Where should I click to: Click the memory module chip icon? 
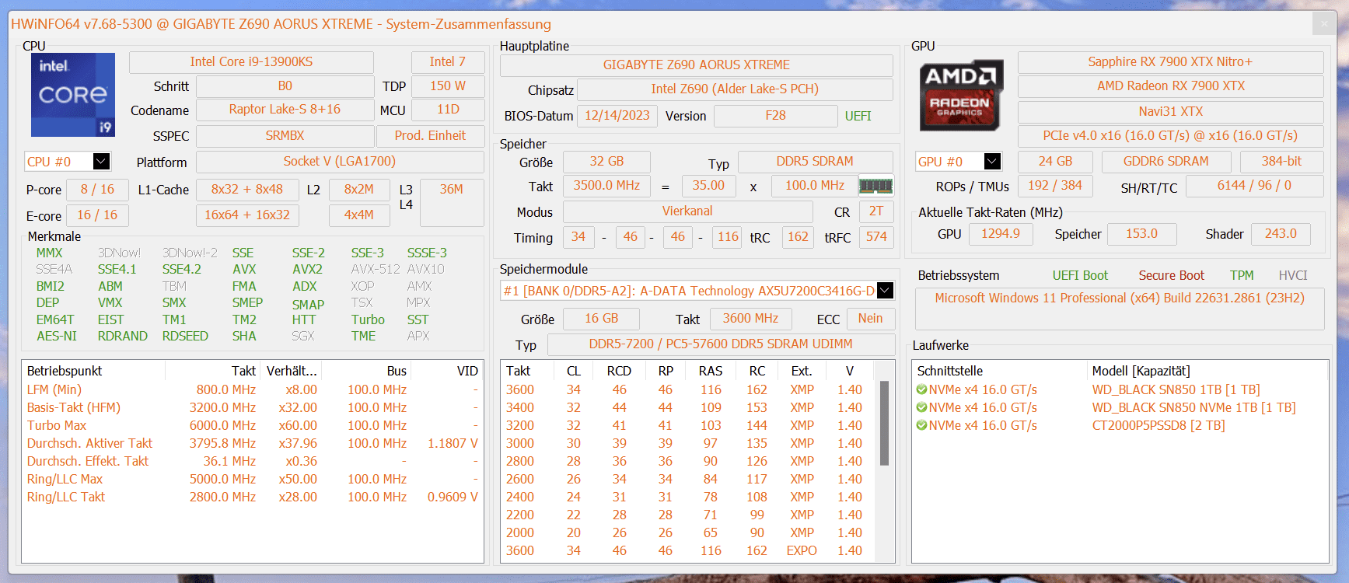[x=875, y=186]
